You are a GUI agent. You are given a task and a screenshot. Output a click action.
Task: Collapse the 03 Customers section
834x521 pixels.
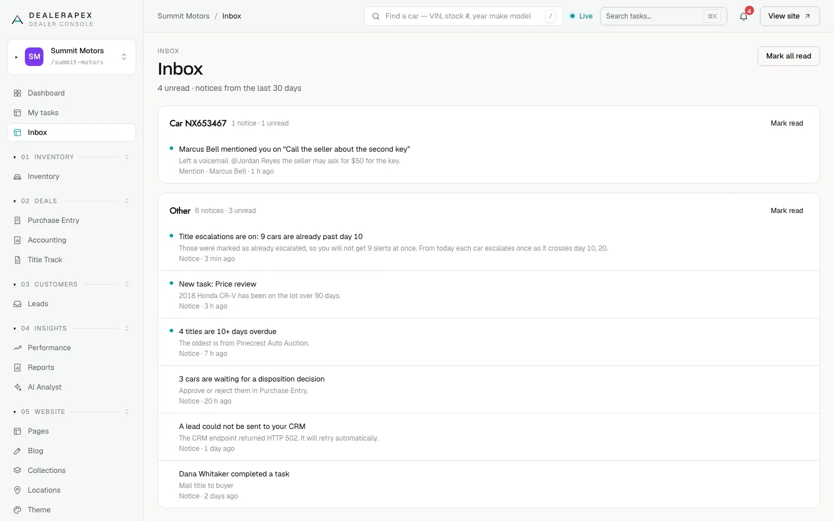[x=71, y=284]
